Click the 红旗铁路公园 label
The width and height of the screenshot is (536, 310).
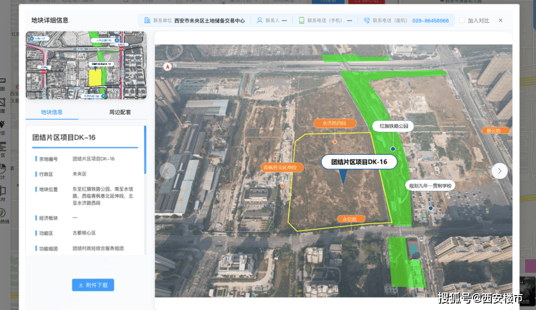(x=394, y=126)
